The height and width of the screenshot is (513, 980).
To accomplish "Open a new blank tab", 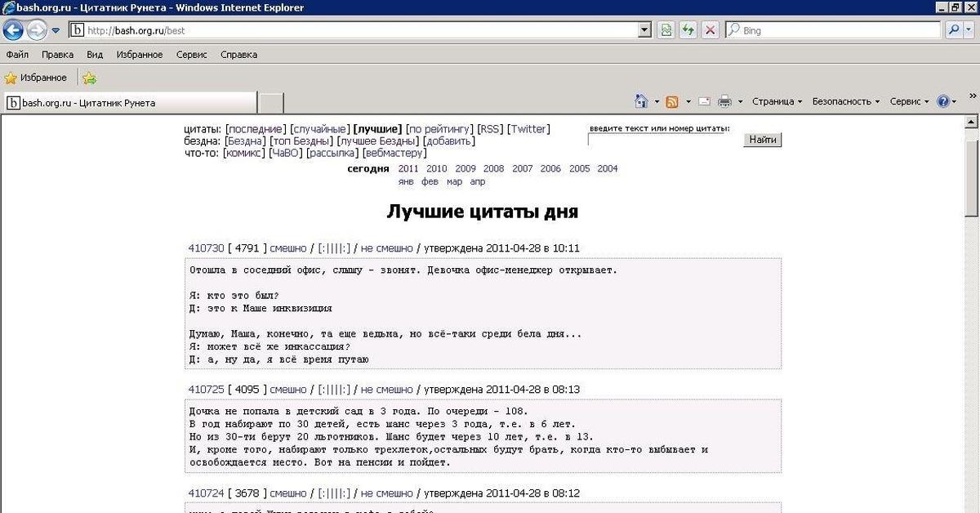I will pos(271,103).
